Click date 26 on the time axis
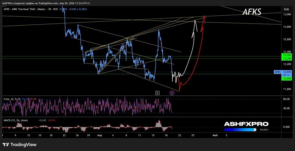295x151 pixels. coord(77,135)
